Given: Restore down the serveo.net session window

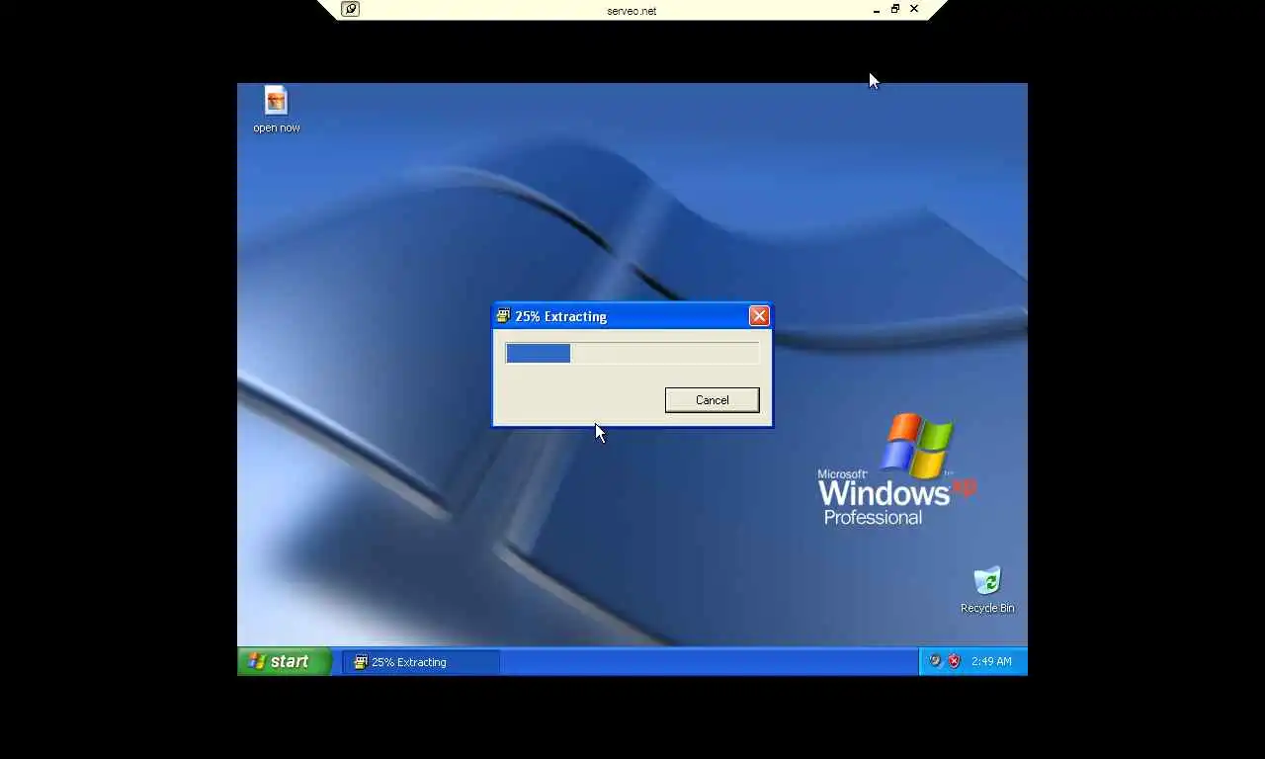Looking at the screenshot, I should [895, 9].
